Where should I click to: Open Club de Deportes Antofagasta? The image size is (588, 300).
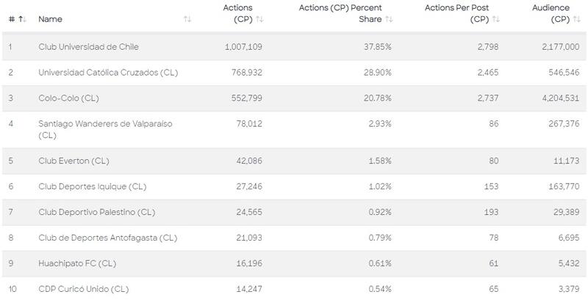107,238
